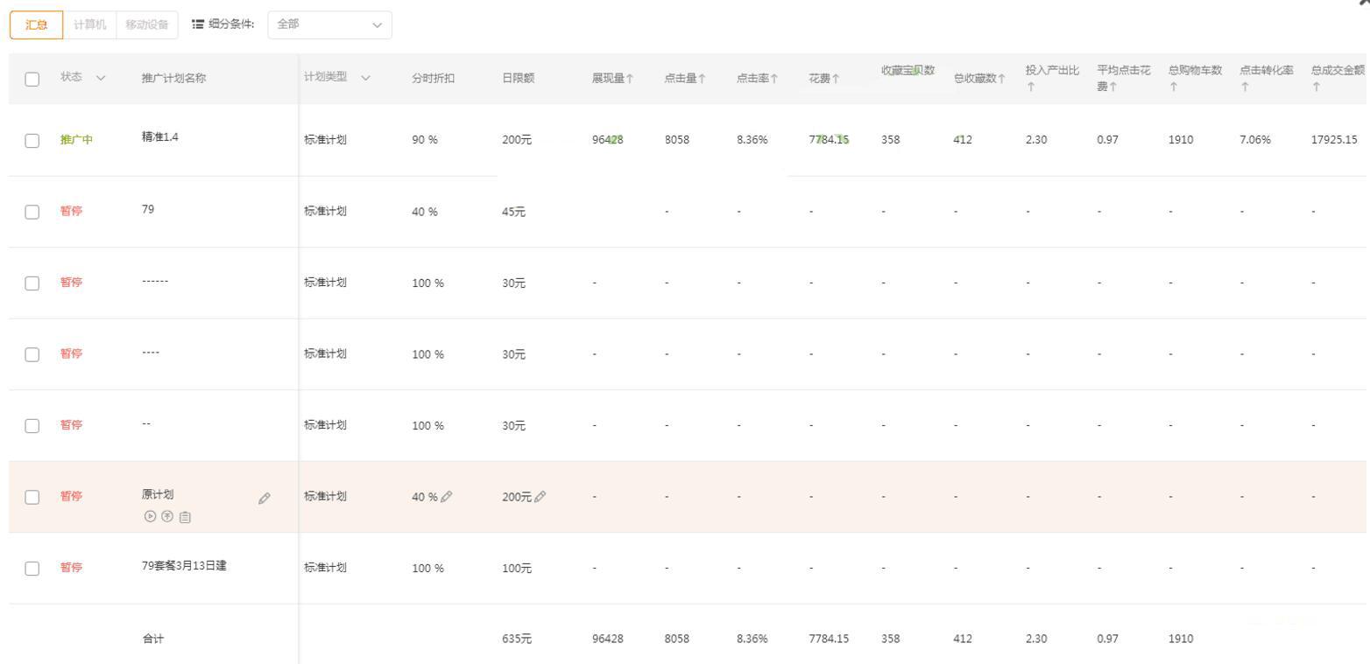Edit the 40% 分时折扣 with pencil icon
This screenshot has width=1370, height=664.
(x=448, y=496)
